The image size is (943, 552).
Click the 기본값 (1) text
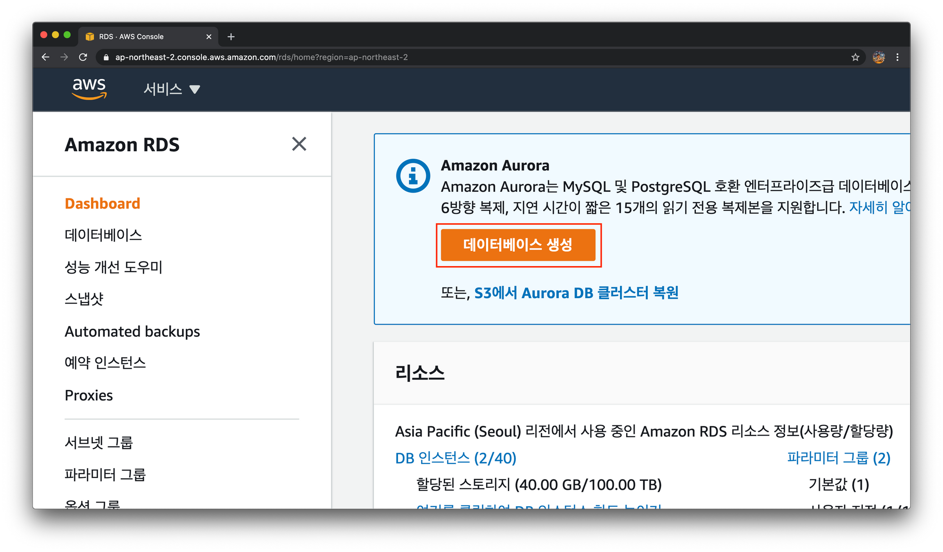(x=839, y=485)
